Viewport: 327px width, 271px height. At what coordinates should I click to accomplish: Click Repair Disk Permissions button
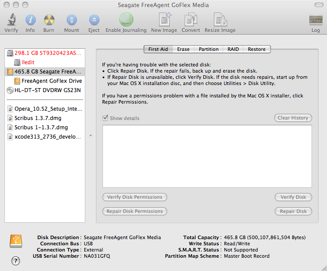(x=135, y=211)
